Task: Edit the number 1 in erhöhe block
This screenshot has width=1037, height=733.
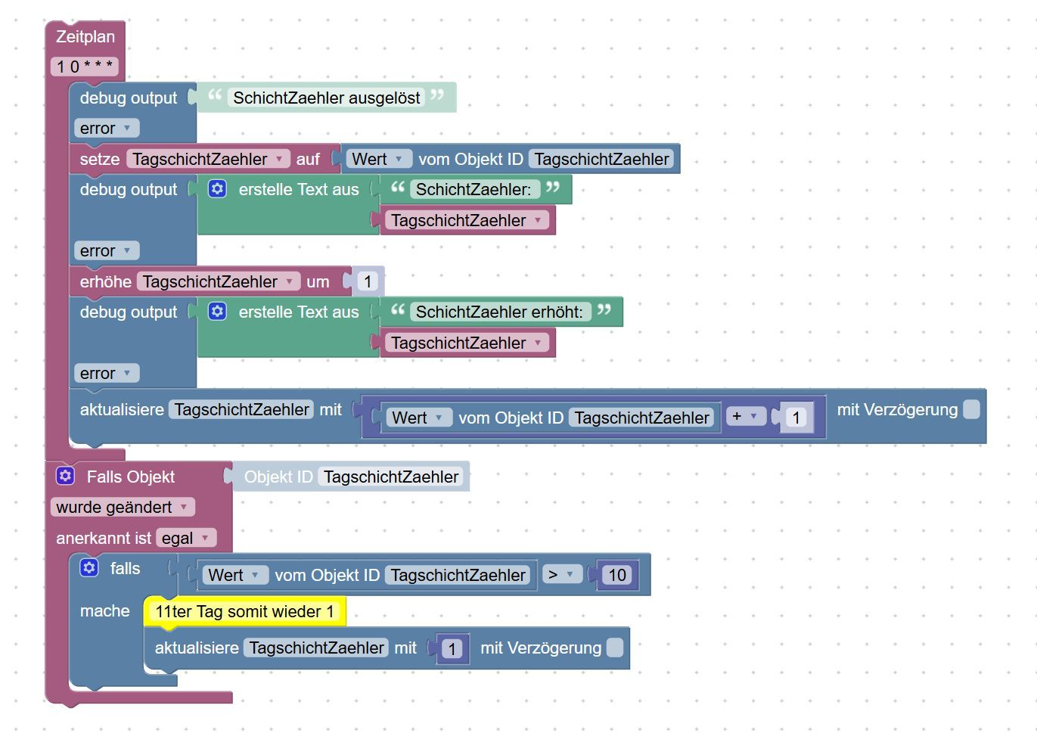Action: point(368,281)
